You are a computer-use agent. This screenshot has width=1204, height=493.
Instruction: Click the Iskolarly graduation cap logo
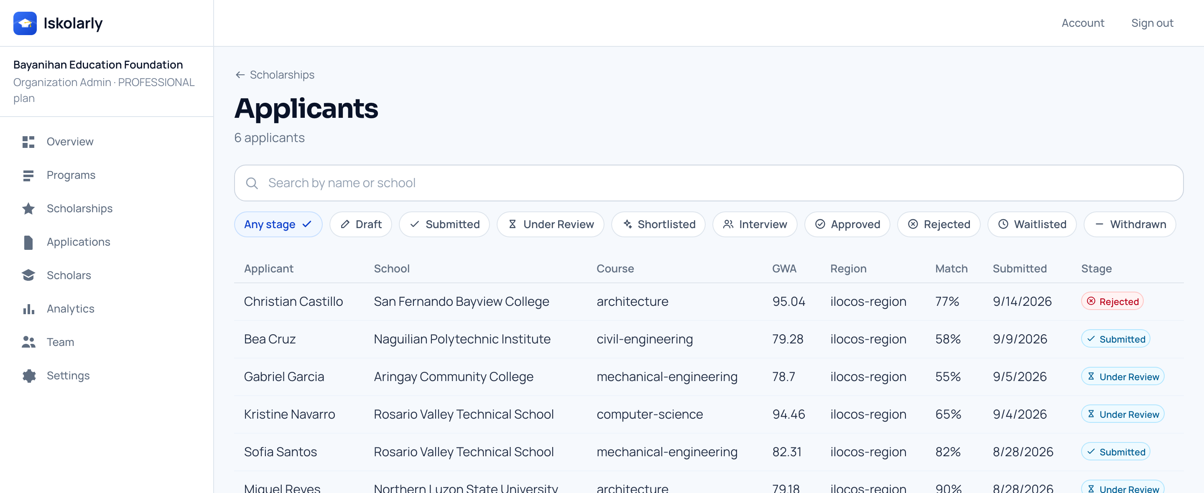(25, 23)
